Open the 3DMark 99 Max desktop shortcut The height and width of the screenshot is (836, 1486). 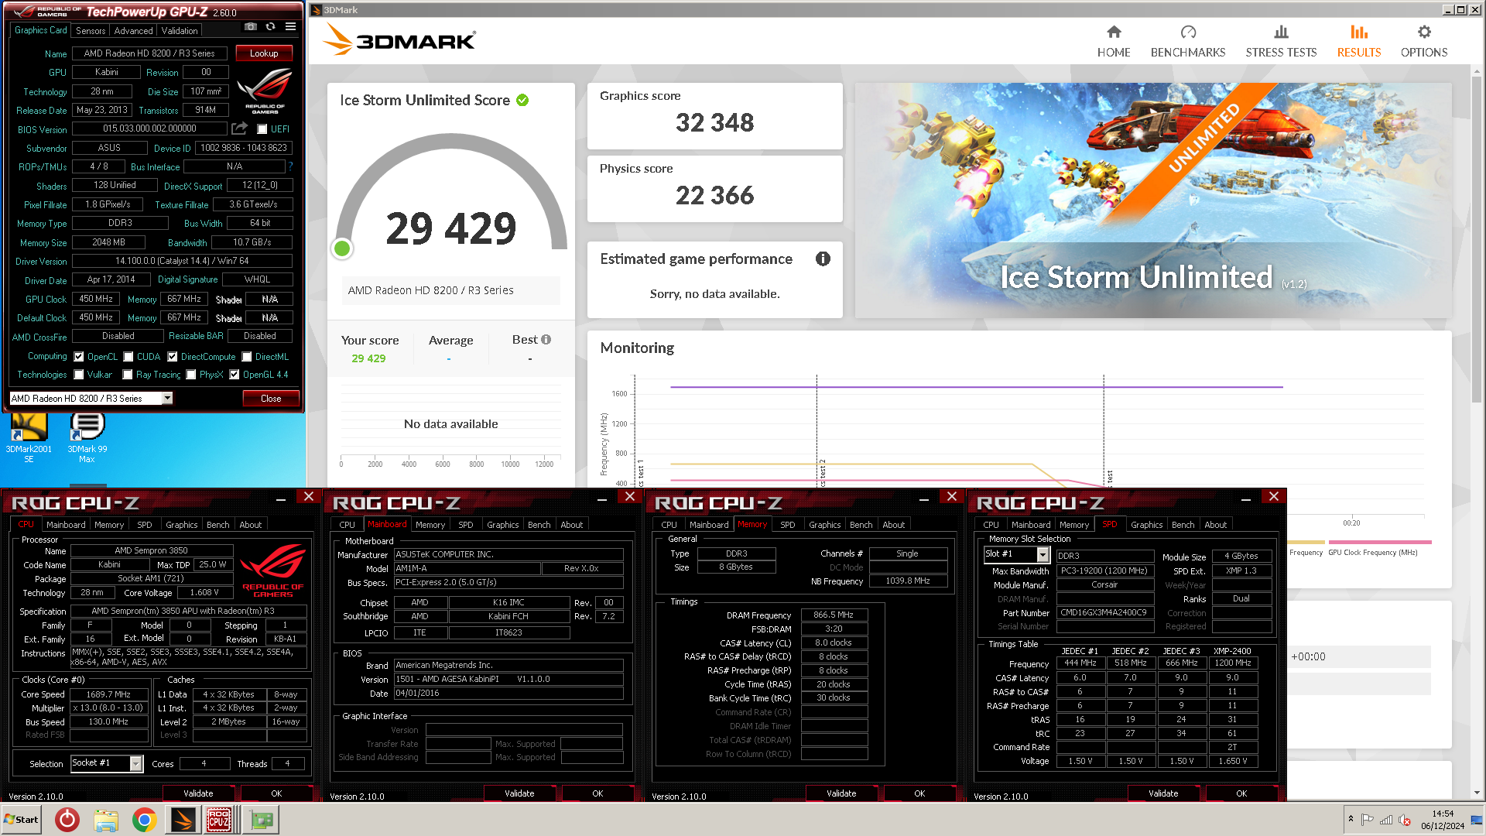pos(87,437)
